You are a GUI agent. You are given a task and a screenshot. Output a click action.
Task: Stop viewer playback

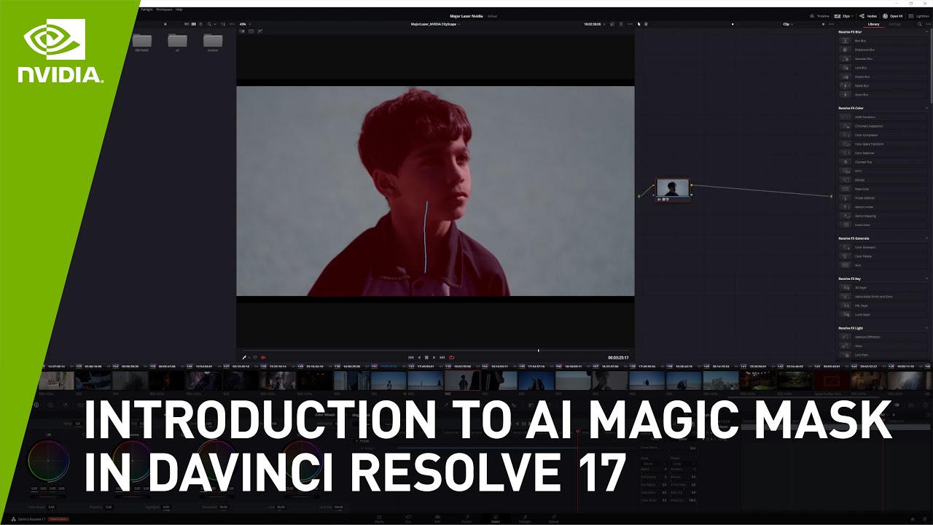(426, 357)
